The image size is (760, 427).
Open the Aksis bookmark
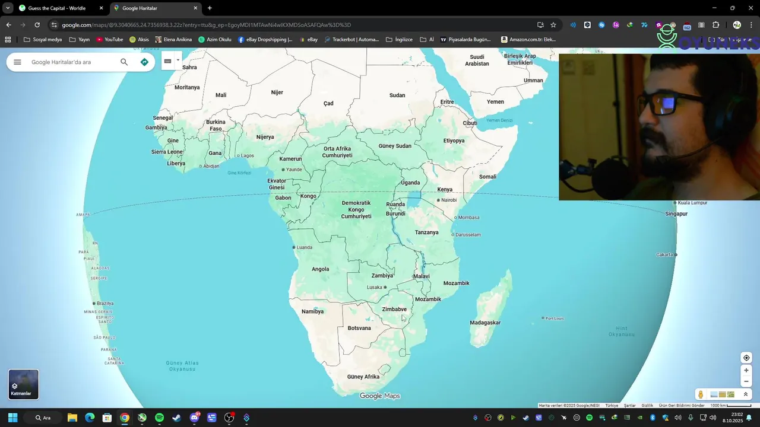[140, 40]
